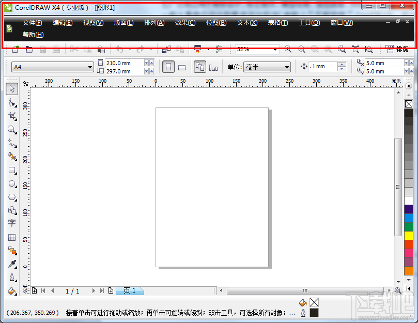The width and height of the screenshot is (418, 323).
Task: Open the 文件 menu
Action: (32, 23)
